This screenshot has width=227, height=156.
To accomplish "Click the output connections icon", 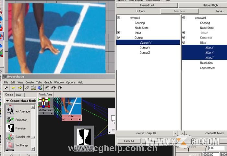I will click(x=60, y=88).
